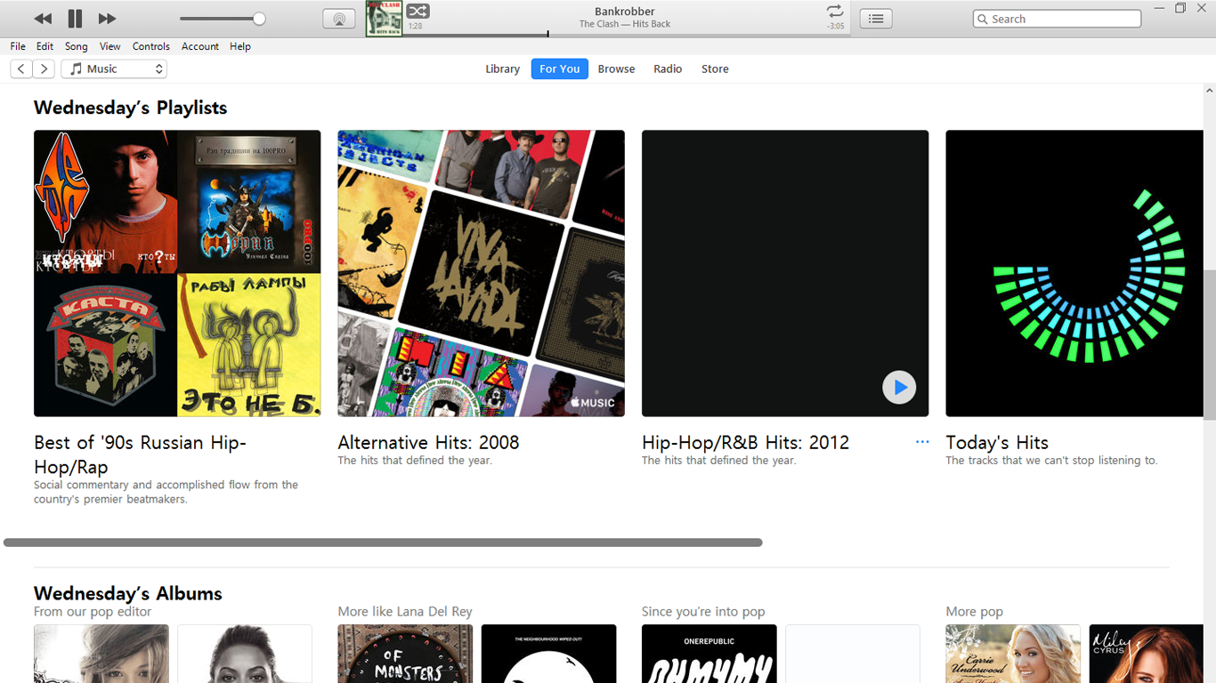Restore down the iTunes window

[1180, 8]
